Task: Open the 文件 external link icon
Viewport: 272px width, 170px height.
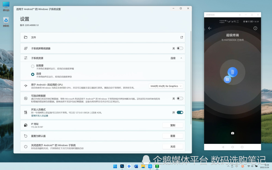Action: click(x=182, y=37)
